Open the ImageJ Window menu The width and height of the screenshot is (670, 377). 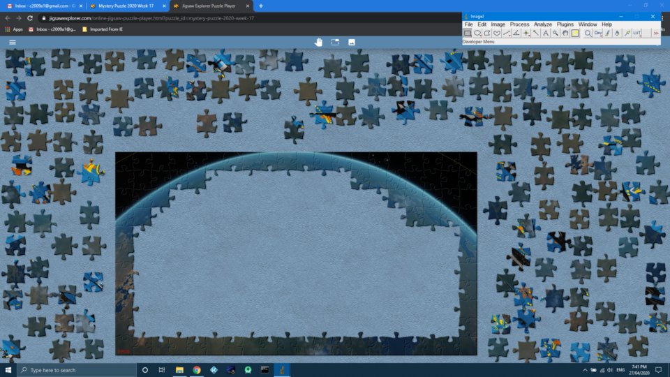click(588, 24)
